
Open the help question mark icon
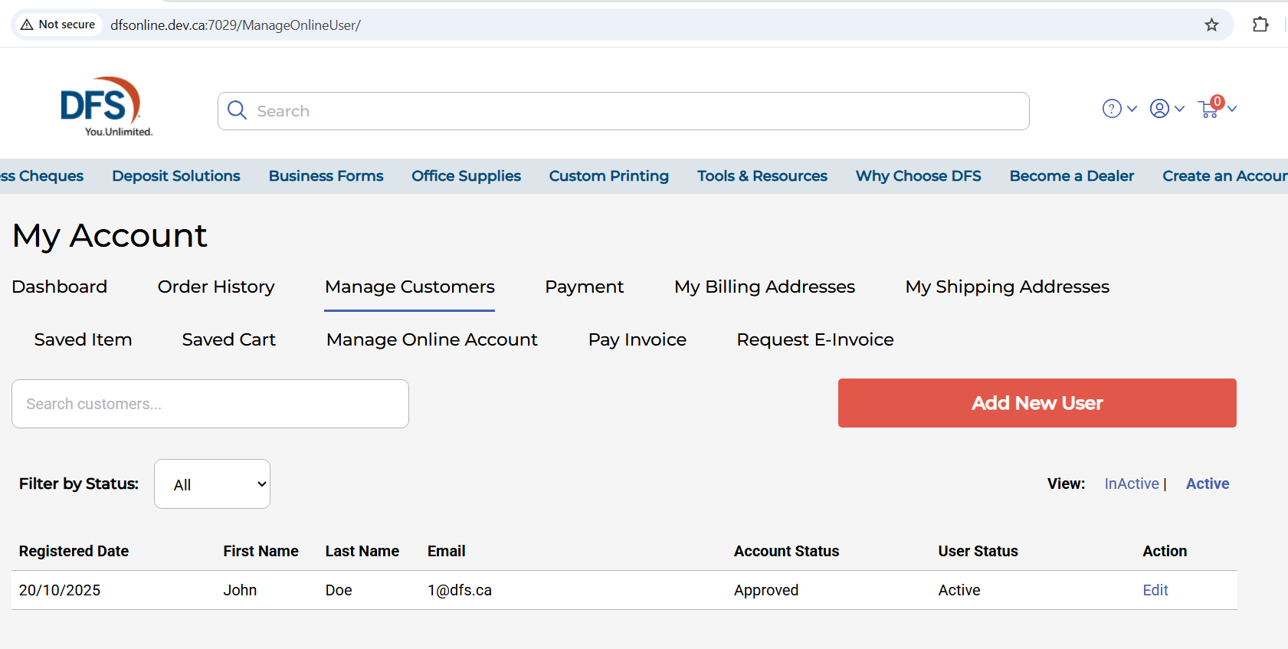click(x=1111, y=109)
